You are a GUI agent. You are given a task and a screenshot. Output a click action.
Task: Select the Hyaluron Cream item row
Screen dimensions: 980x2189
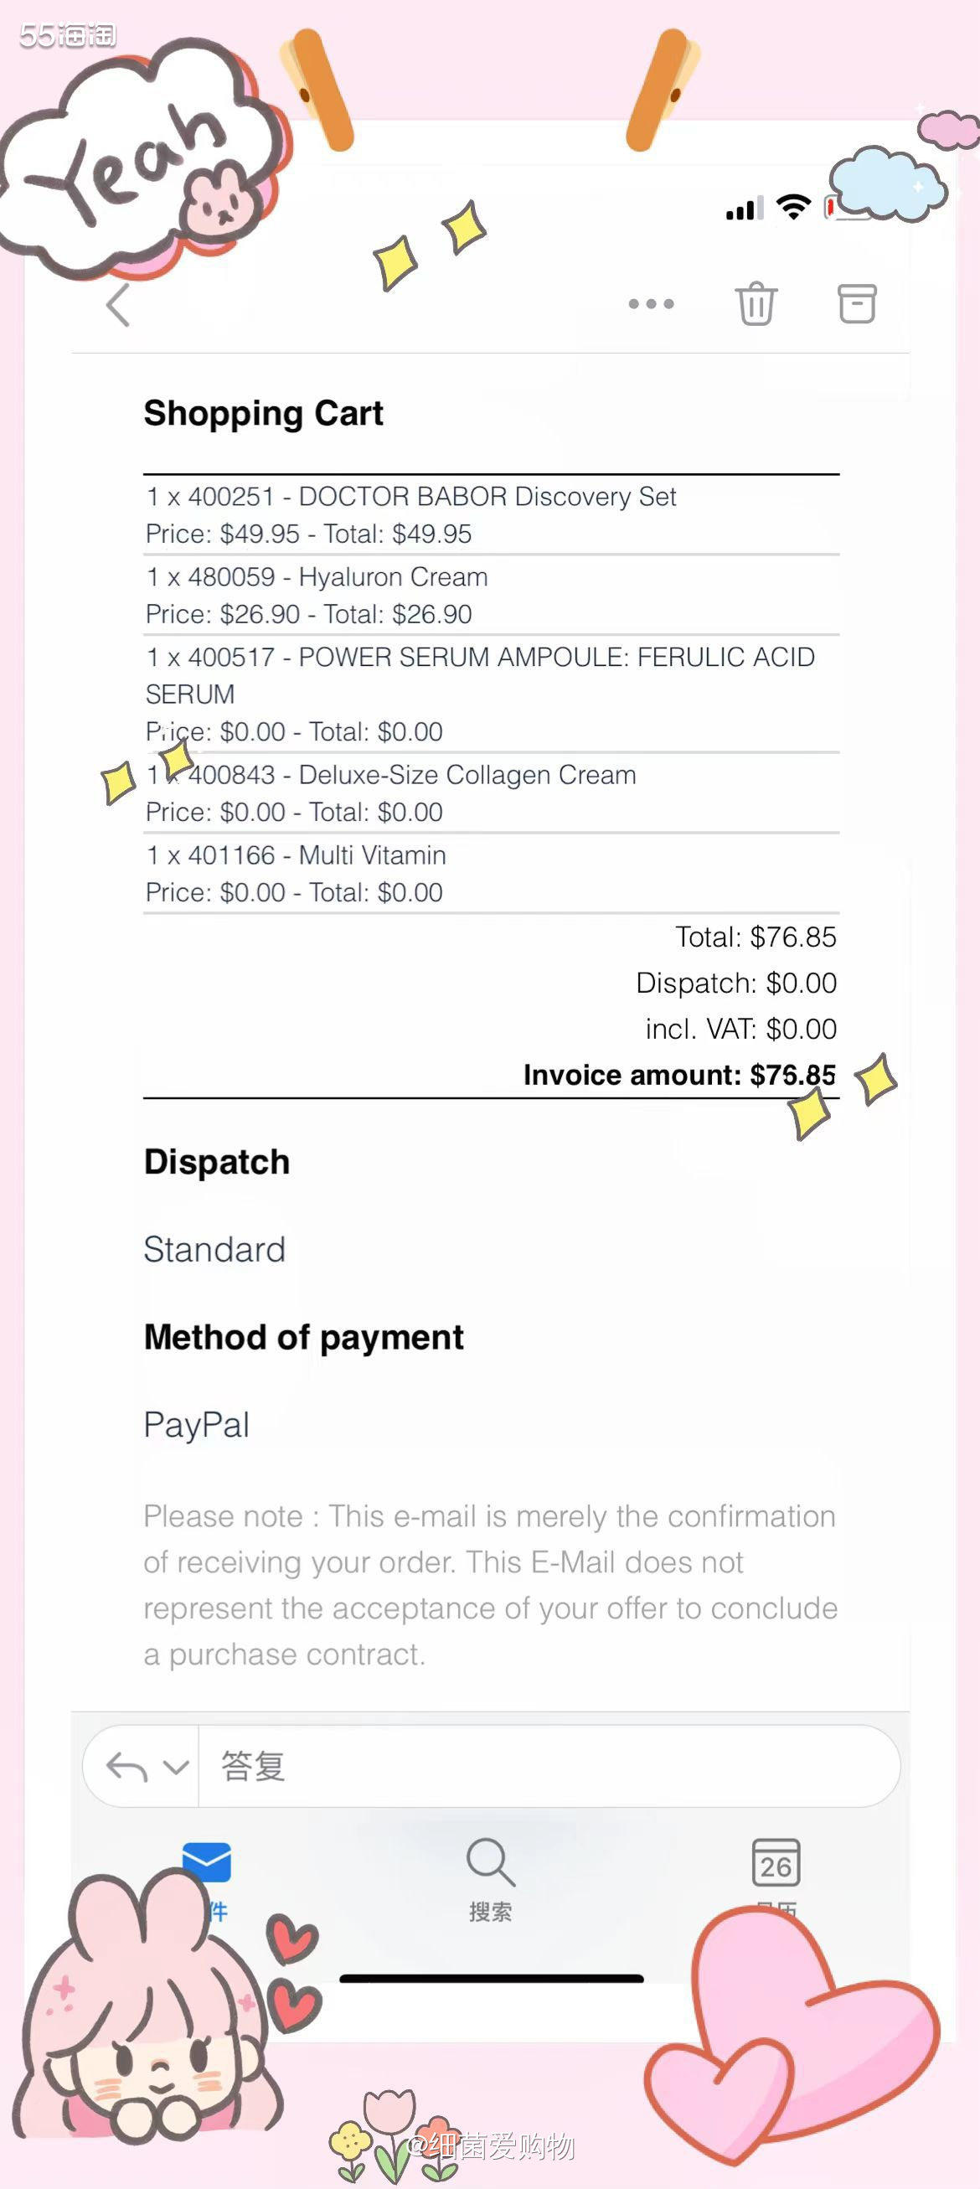(x=492, y=595)
